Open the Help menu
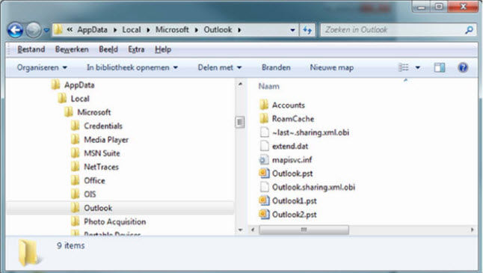This screenshot has height=273, width=483. click(x=163, y=49)
